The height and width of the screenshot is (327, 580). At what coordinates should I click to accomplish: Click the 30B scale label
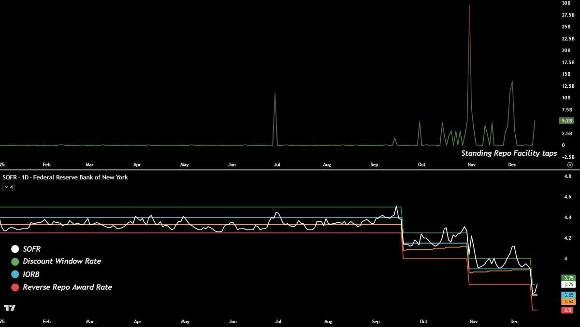click(566, 3)
